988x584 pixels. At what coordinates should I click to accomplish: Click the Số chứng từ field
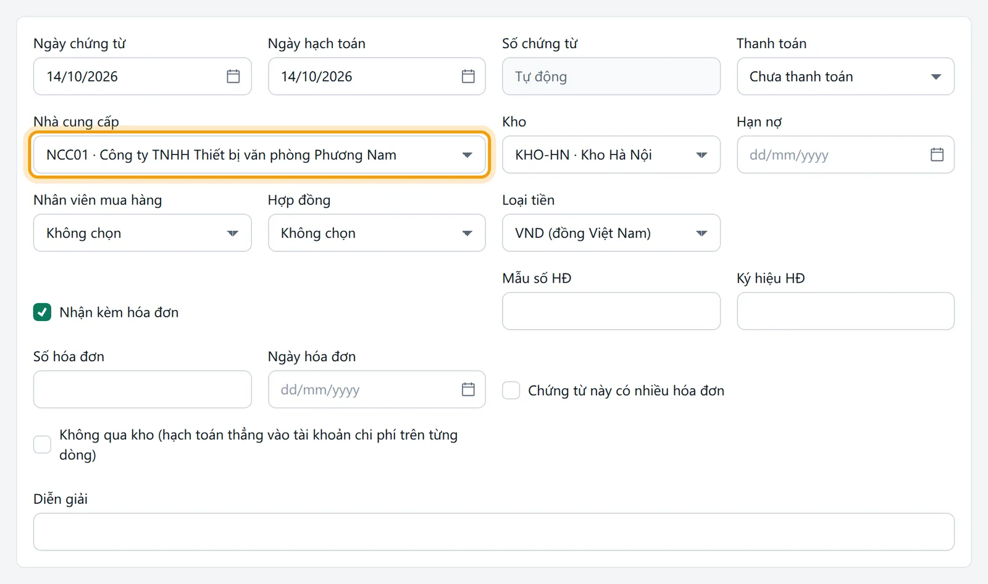tap(611, 77)
